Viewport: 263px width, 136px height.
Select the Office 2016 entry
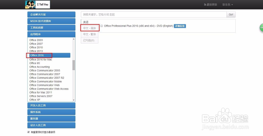click(49, 55)
